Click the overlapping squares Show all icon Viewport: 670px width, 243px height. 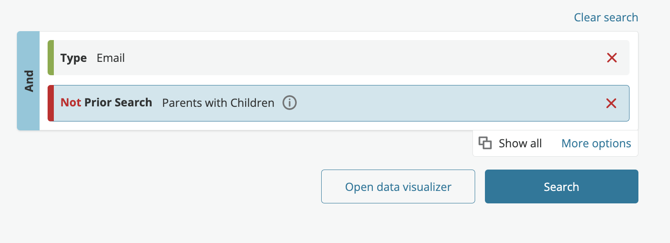click(485, 143)
